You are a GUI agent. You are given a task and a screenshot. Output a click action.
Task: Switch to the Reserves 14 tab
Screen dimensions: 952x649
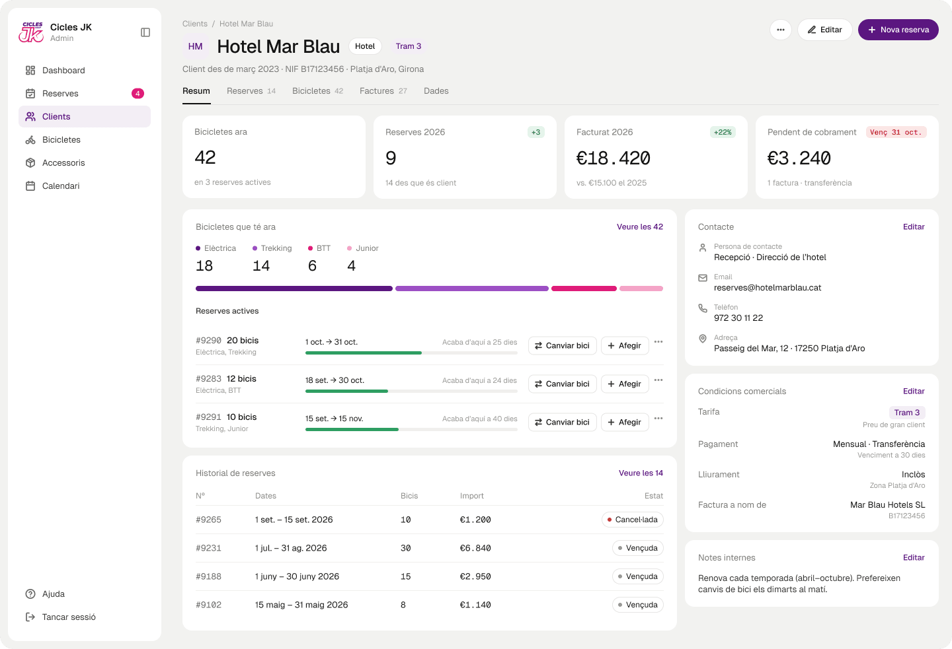pos(251,91)
